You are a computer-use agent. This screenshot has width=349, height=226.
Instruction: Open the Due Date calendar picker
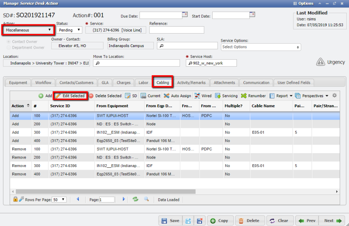[x=185, y=15]
